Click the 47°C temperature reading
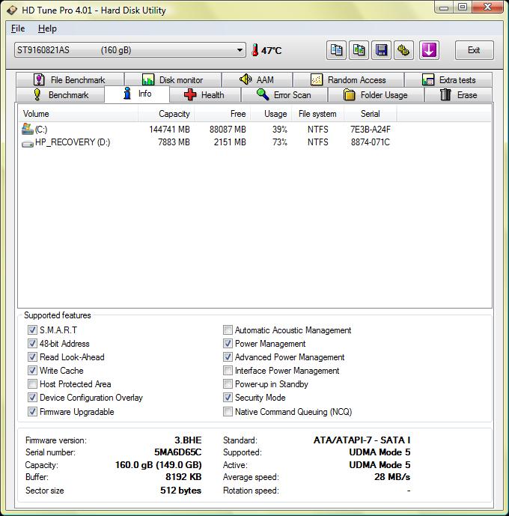 pos(271,51)
